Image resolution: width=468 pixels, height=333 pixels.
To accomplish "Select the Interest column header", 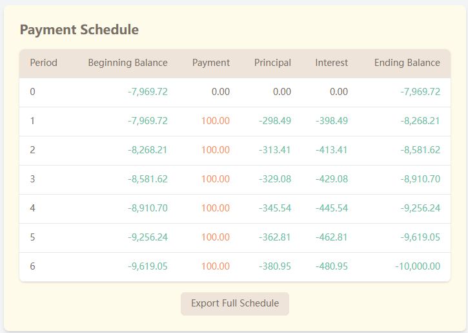I will [331, 63].
